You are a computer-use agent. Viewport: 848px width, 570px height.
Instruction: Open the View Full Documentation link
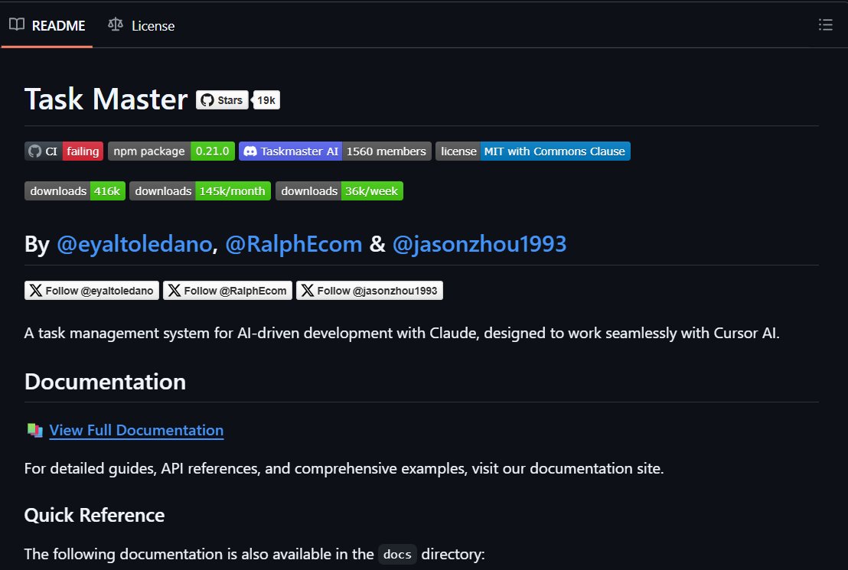(136, 430)
